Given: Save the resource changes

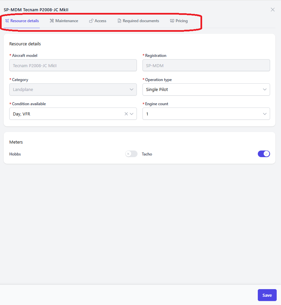Looking at the screenshot, I should click(267, 295).
